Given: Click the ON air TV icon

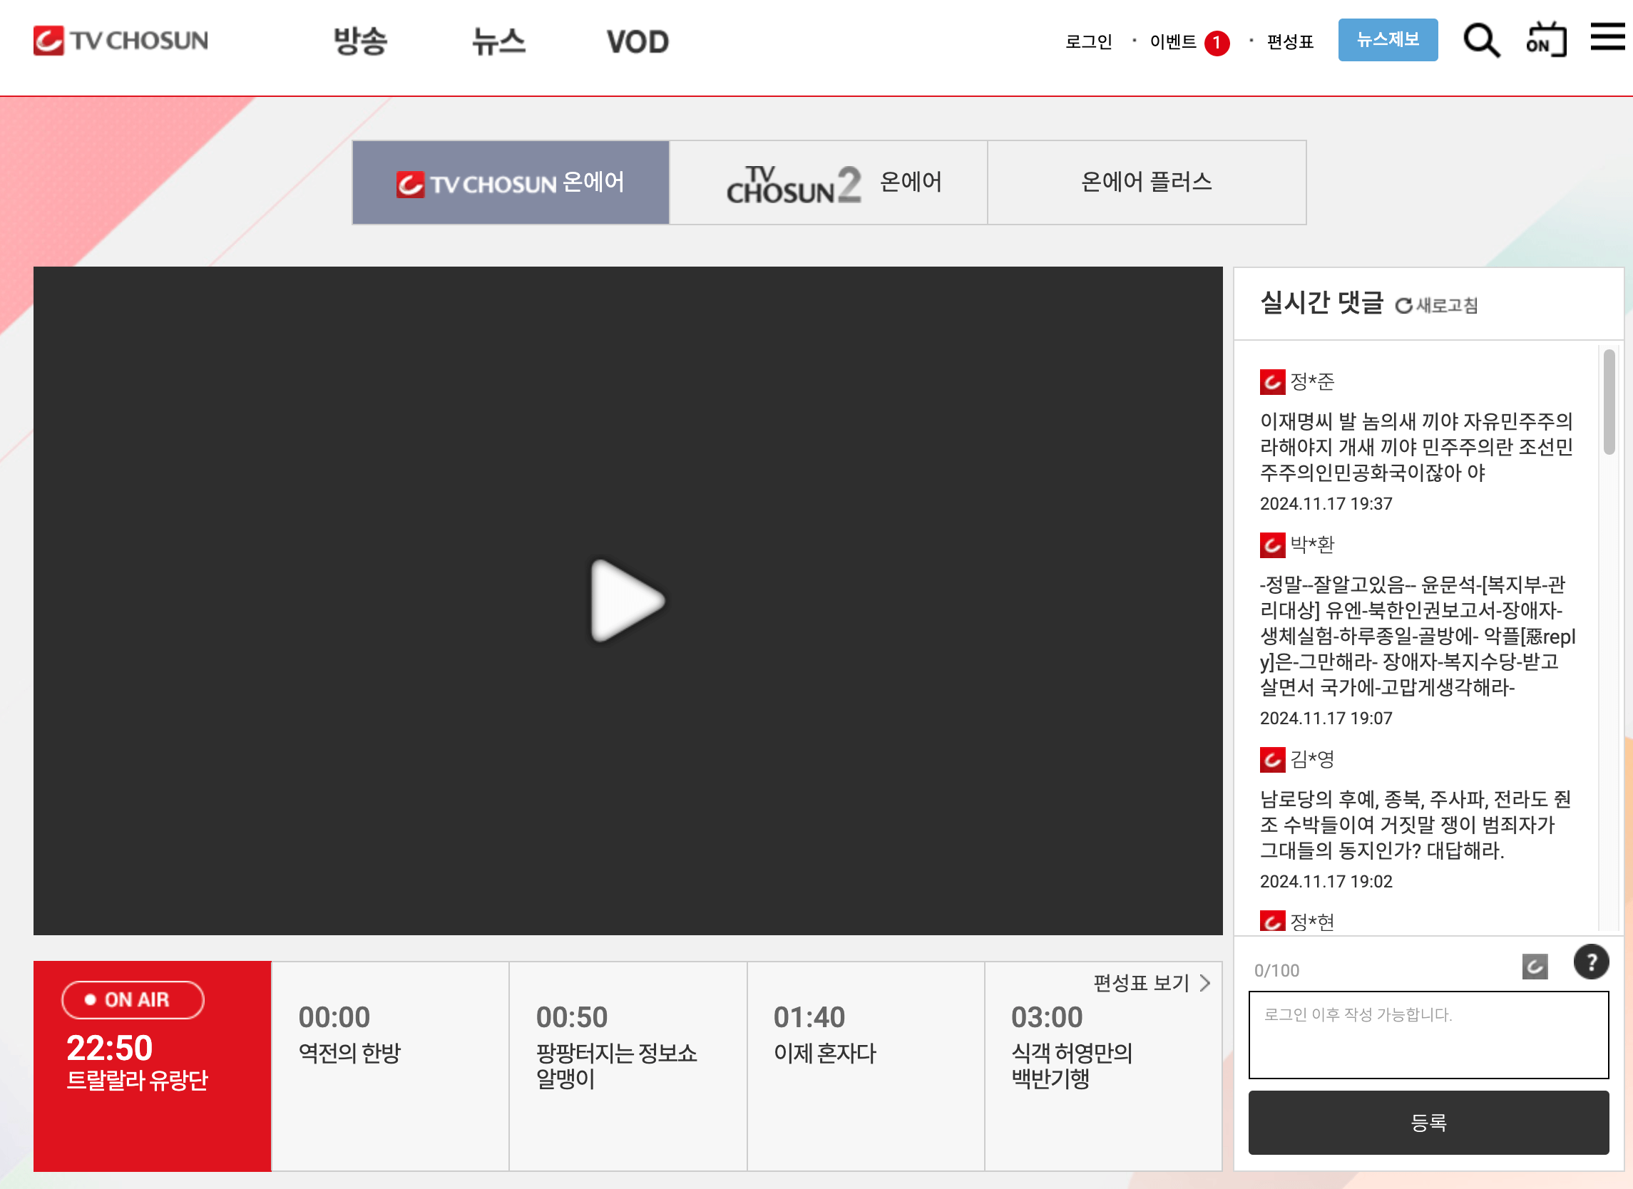Looking at the screenshot, I should [1546, 40].
